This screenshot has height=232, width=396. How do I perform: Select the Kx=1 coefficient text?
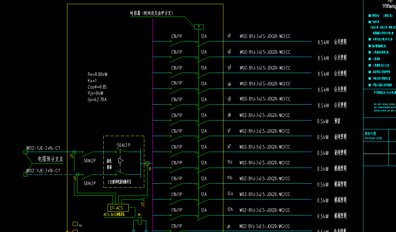click(x=92, y=81)
